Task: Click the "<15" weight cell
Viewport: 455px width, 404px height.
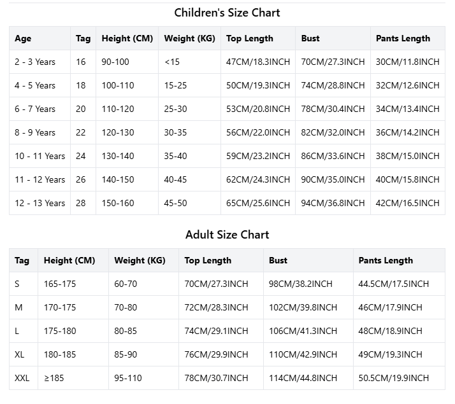Action: [x=171, y=62]
